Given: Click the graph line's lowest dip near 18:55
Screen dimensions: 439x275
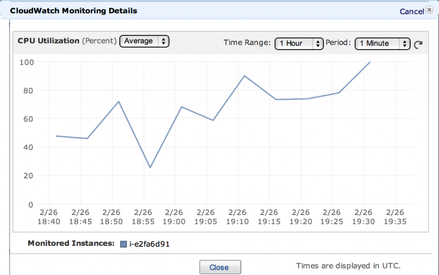Looking at the screenshot, I should coord(150,167).
